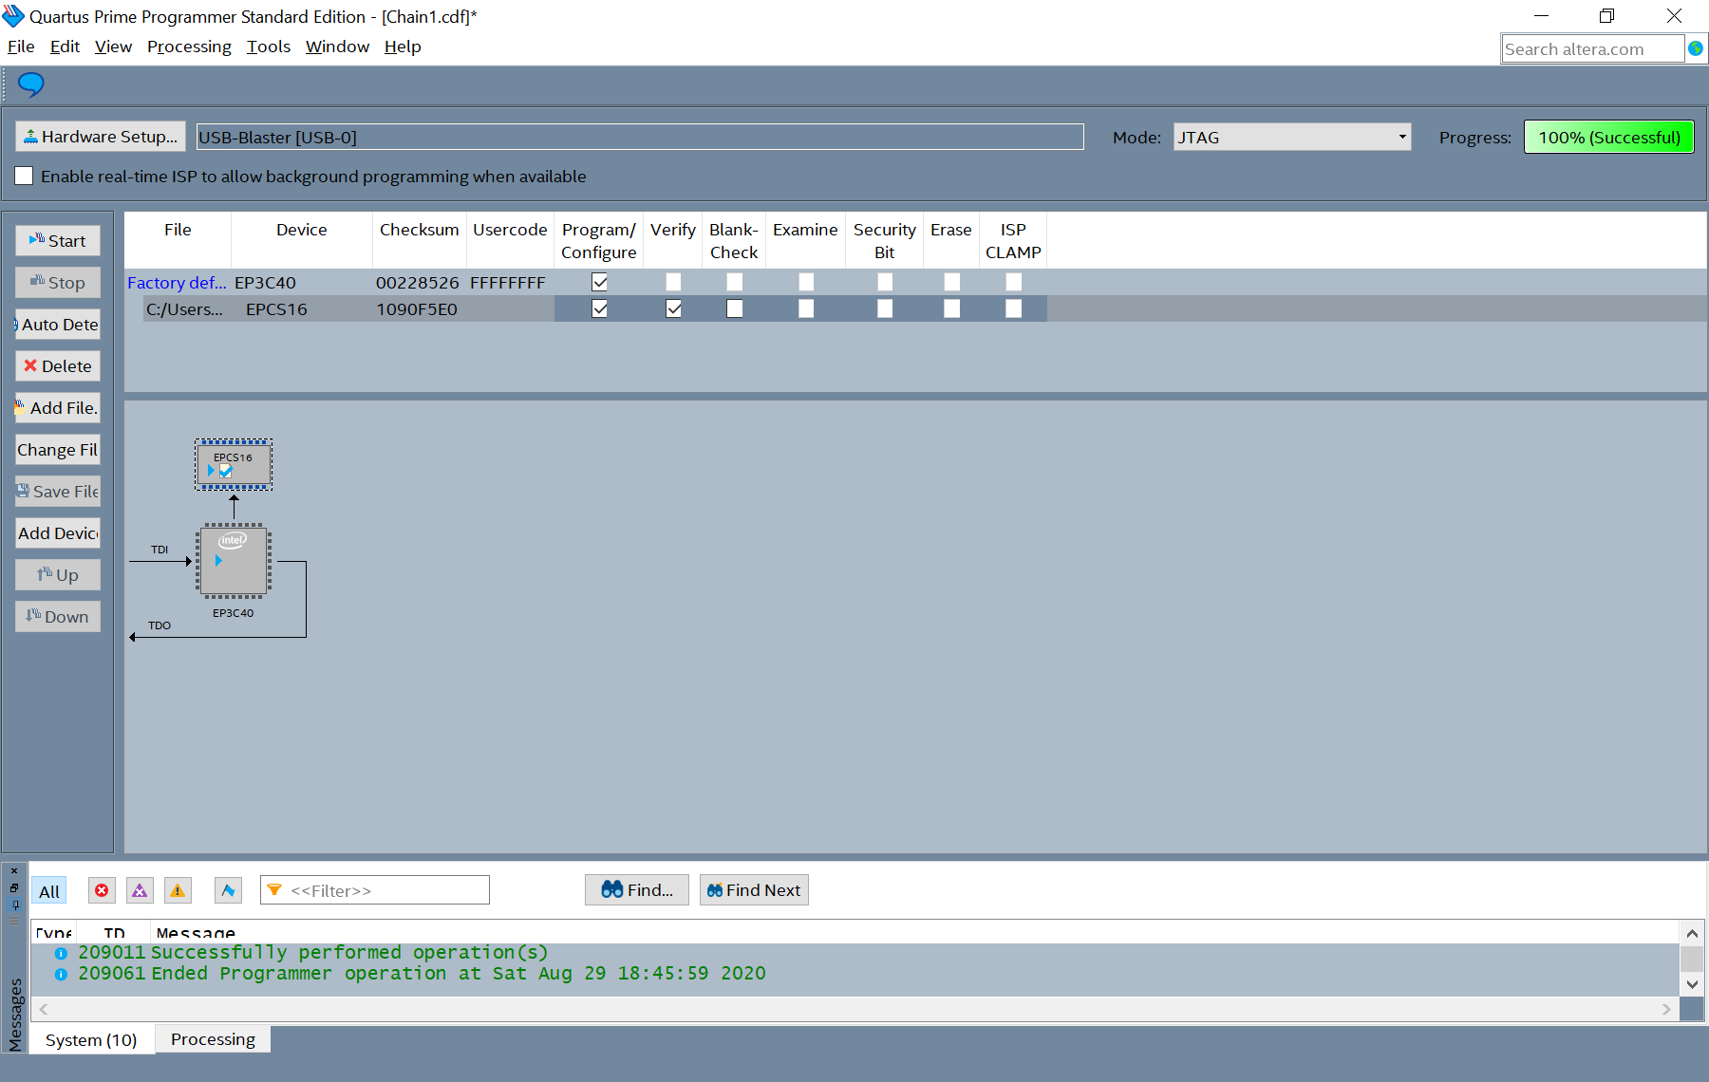Open Hardware Setup dialog
Screen dimensions: 1709x1082
101,137
